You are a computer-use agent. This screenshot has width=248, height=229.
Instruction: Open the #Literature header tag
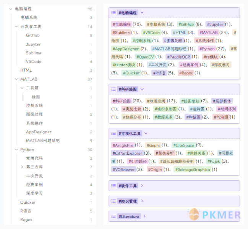[129, 216]
